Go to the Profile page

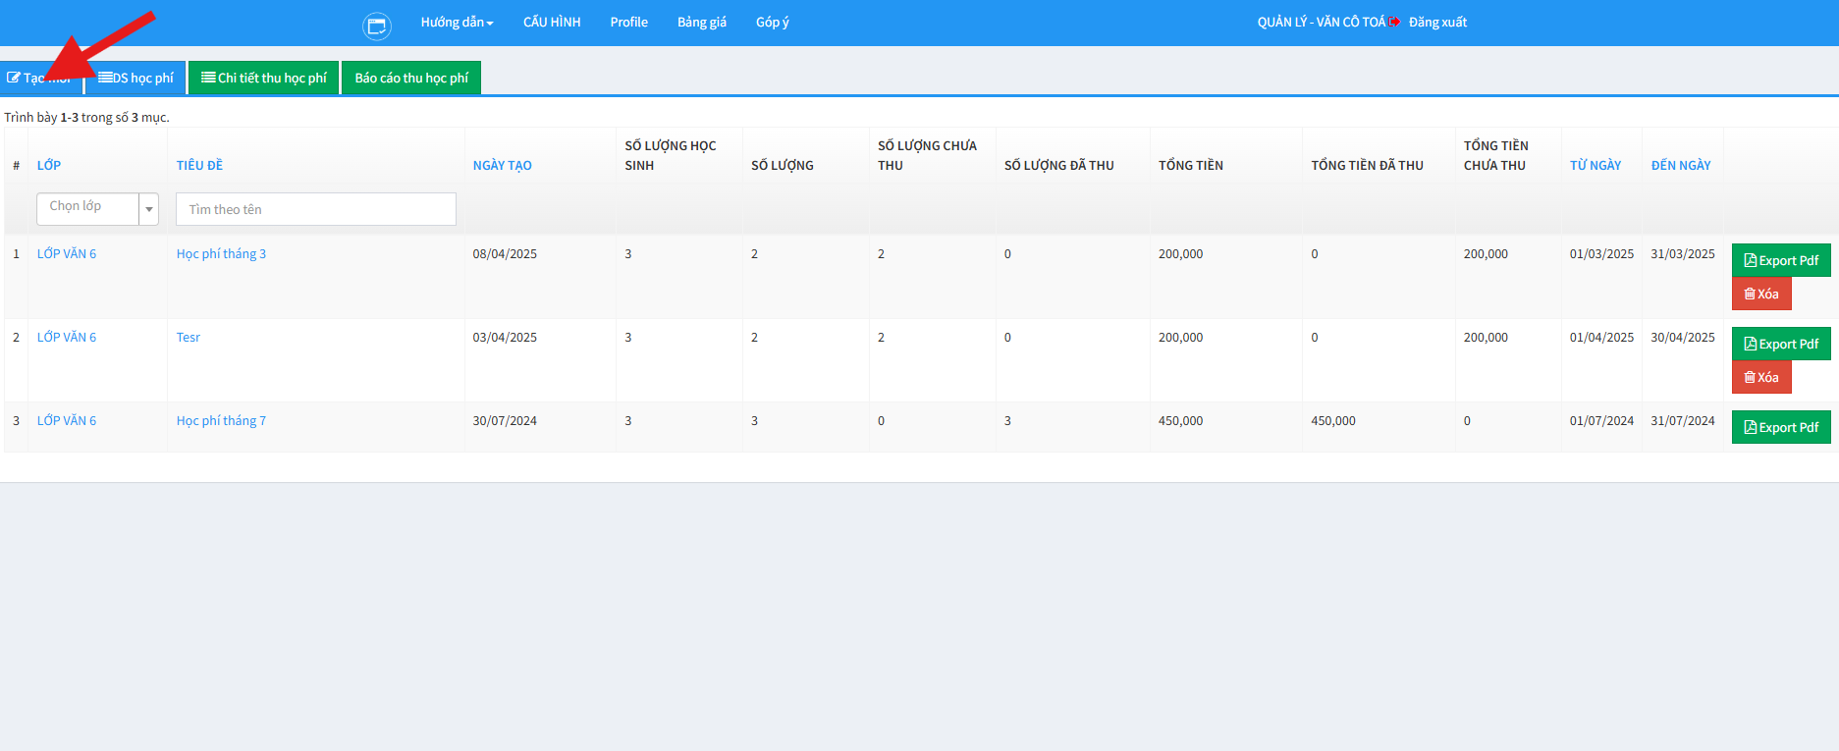628,22
